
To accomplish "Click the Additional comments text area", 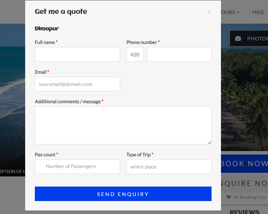I will (123, 125).
